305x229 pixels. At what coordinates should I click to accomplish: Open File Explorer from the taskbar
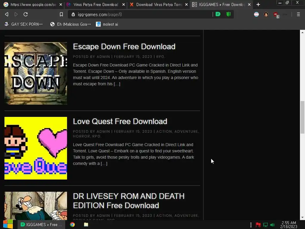[x=86, y=225]
